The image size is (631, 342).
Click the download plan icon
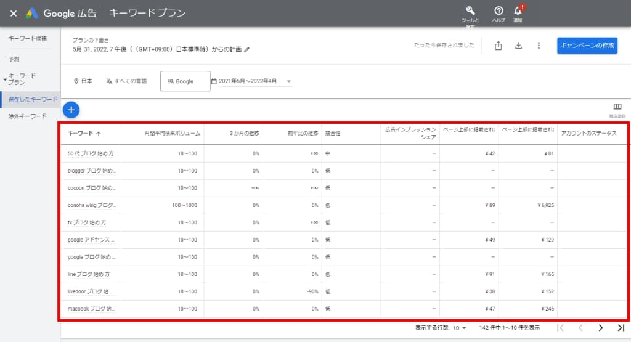click(518, 46)
